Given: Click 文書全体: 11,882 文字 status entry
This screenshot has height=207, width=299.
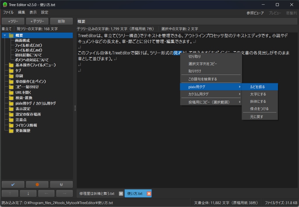Looking at the screenshot, I should pos(226,203).
